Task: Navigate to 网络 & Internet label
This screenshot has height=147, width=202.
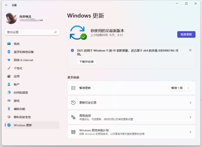Action: click(23, 60)
